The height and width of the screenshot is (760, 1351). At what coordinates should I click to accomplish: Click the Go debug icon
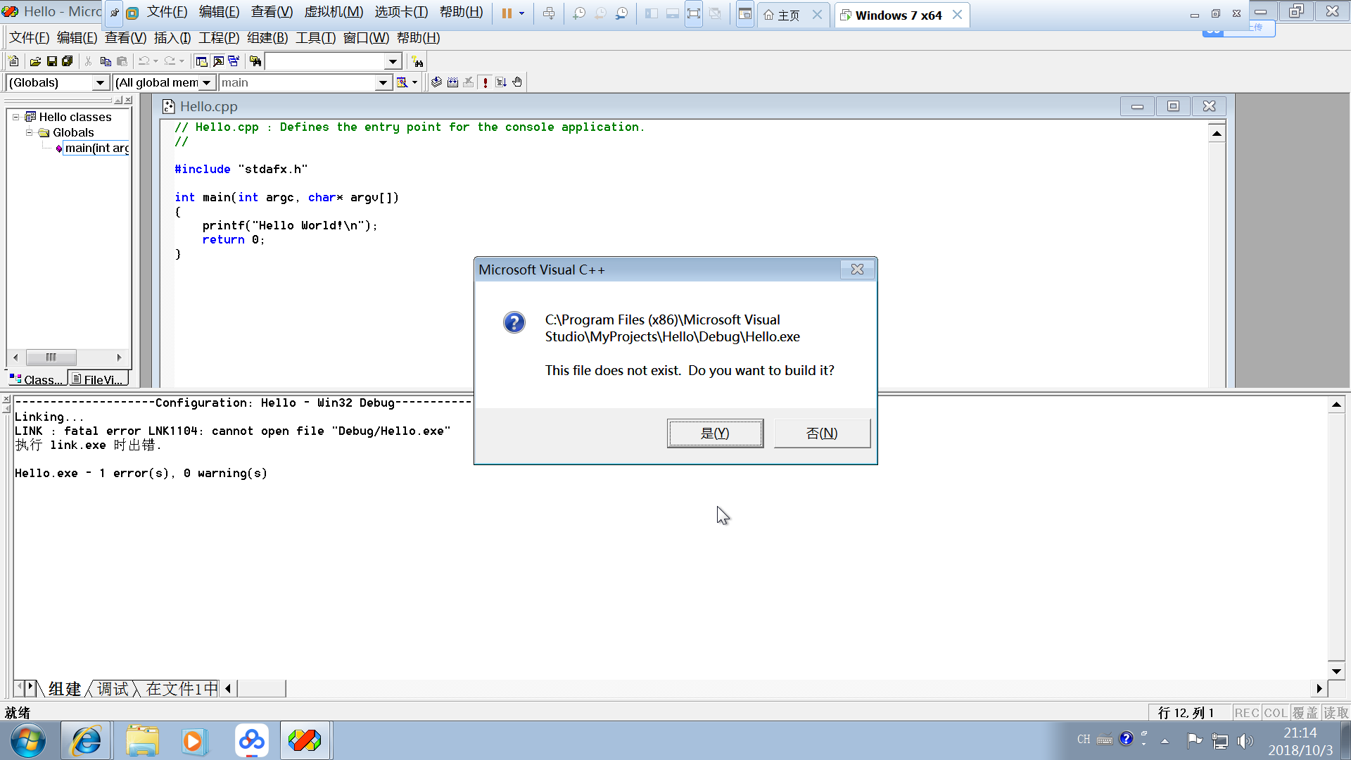click(x=501, y=82)
